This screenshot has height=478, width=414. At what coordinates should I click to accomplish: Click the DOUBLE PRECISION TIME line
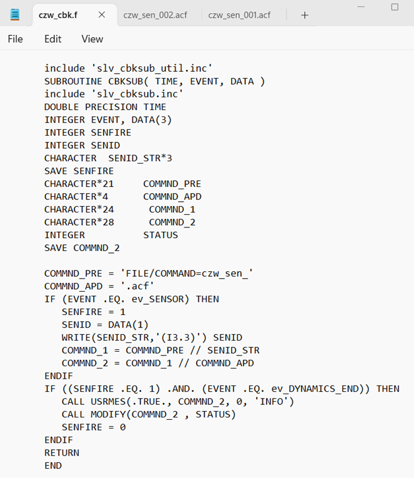click(x=105, y=107)
